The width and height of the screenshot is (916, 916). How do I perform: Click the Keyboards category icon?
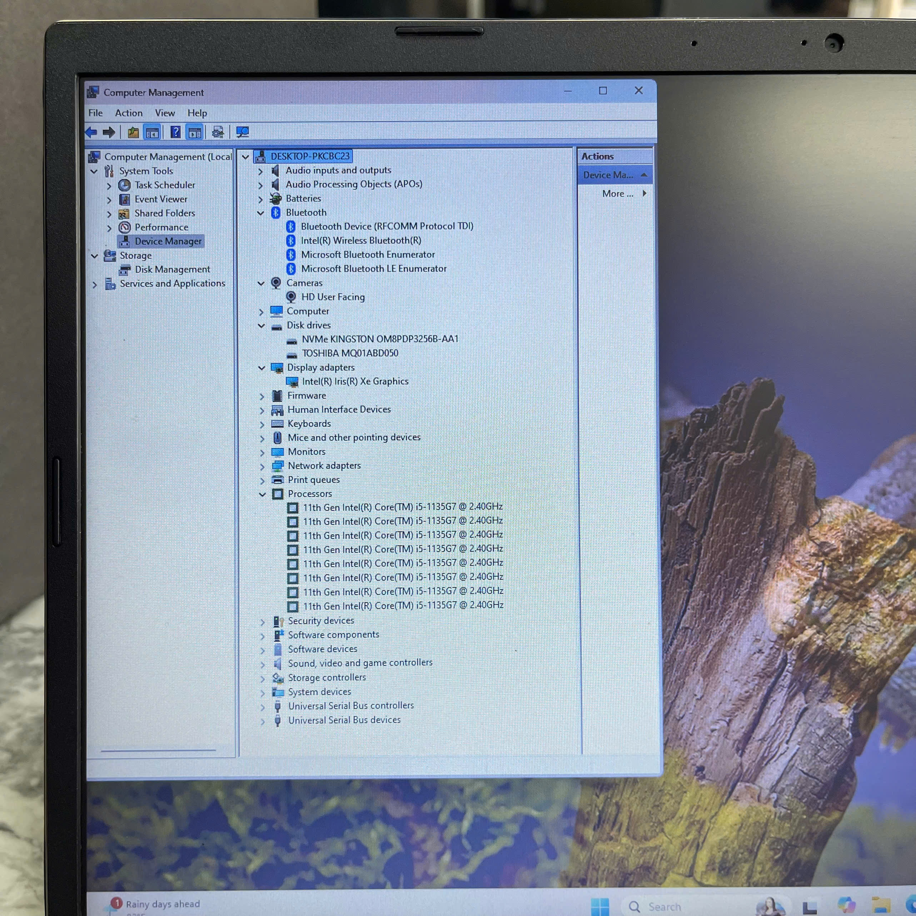pyautogui.click(x=277, y=423)
